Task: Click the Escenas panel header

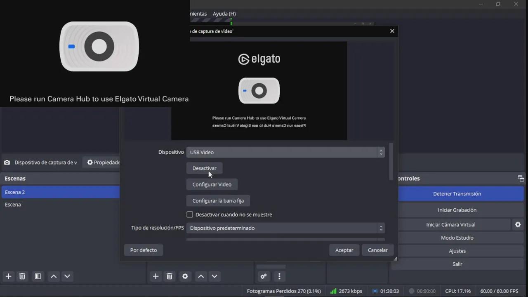Action: (x=61, y=179)
